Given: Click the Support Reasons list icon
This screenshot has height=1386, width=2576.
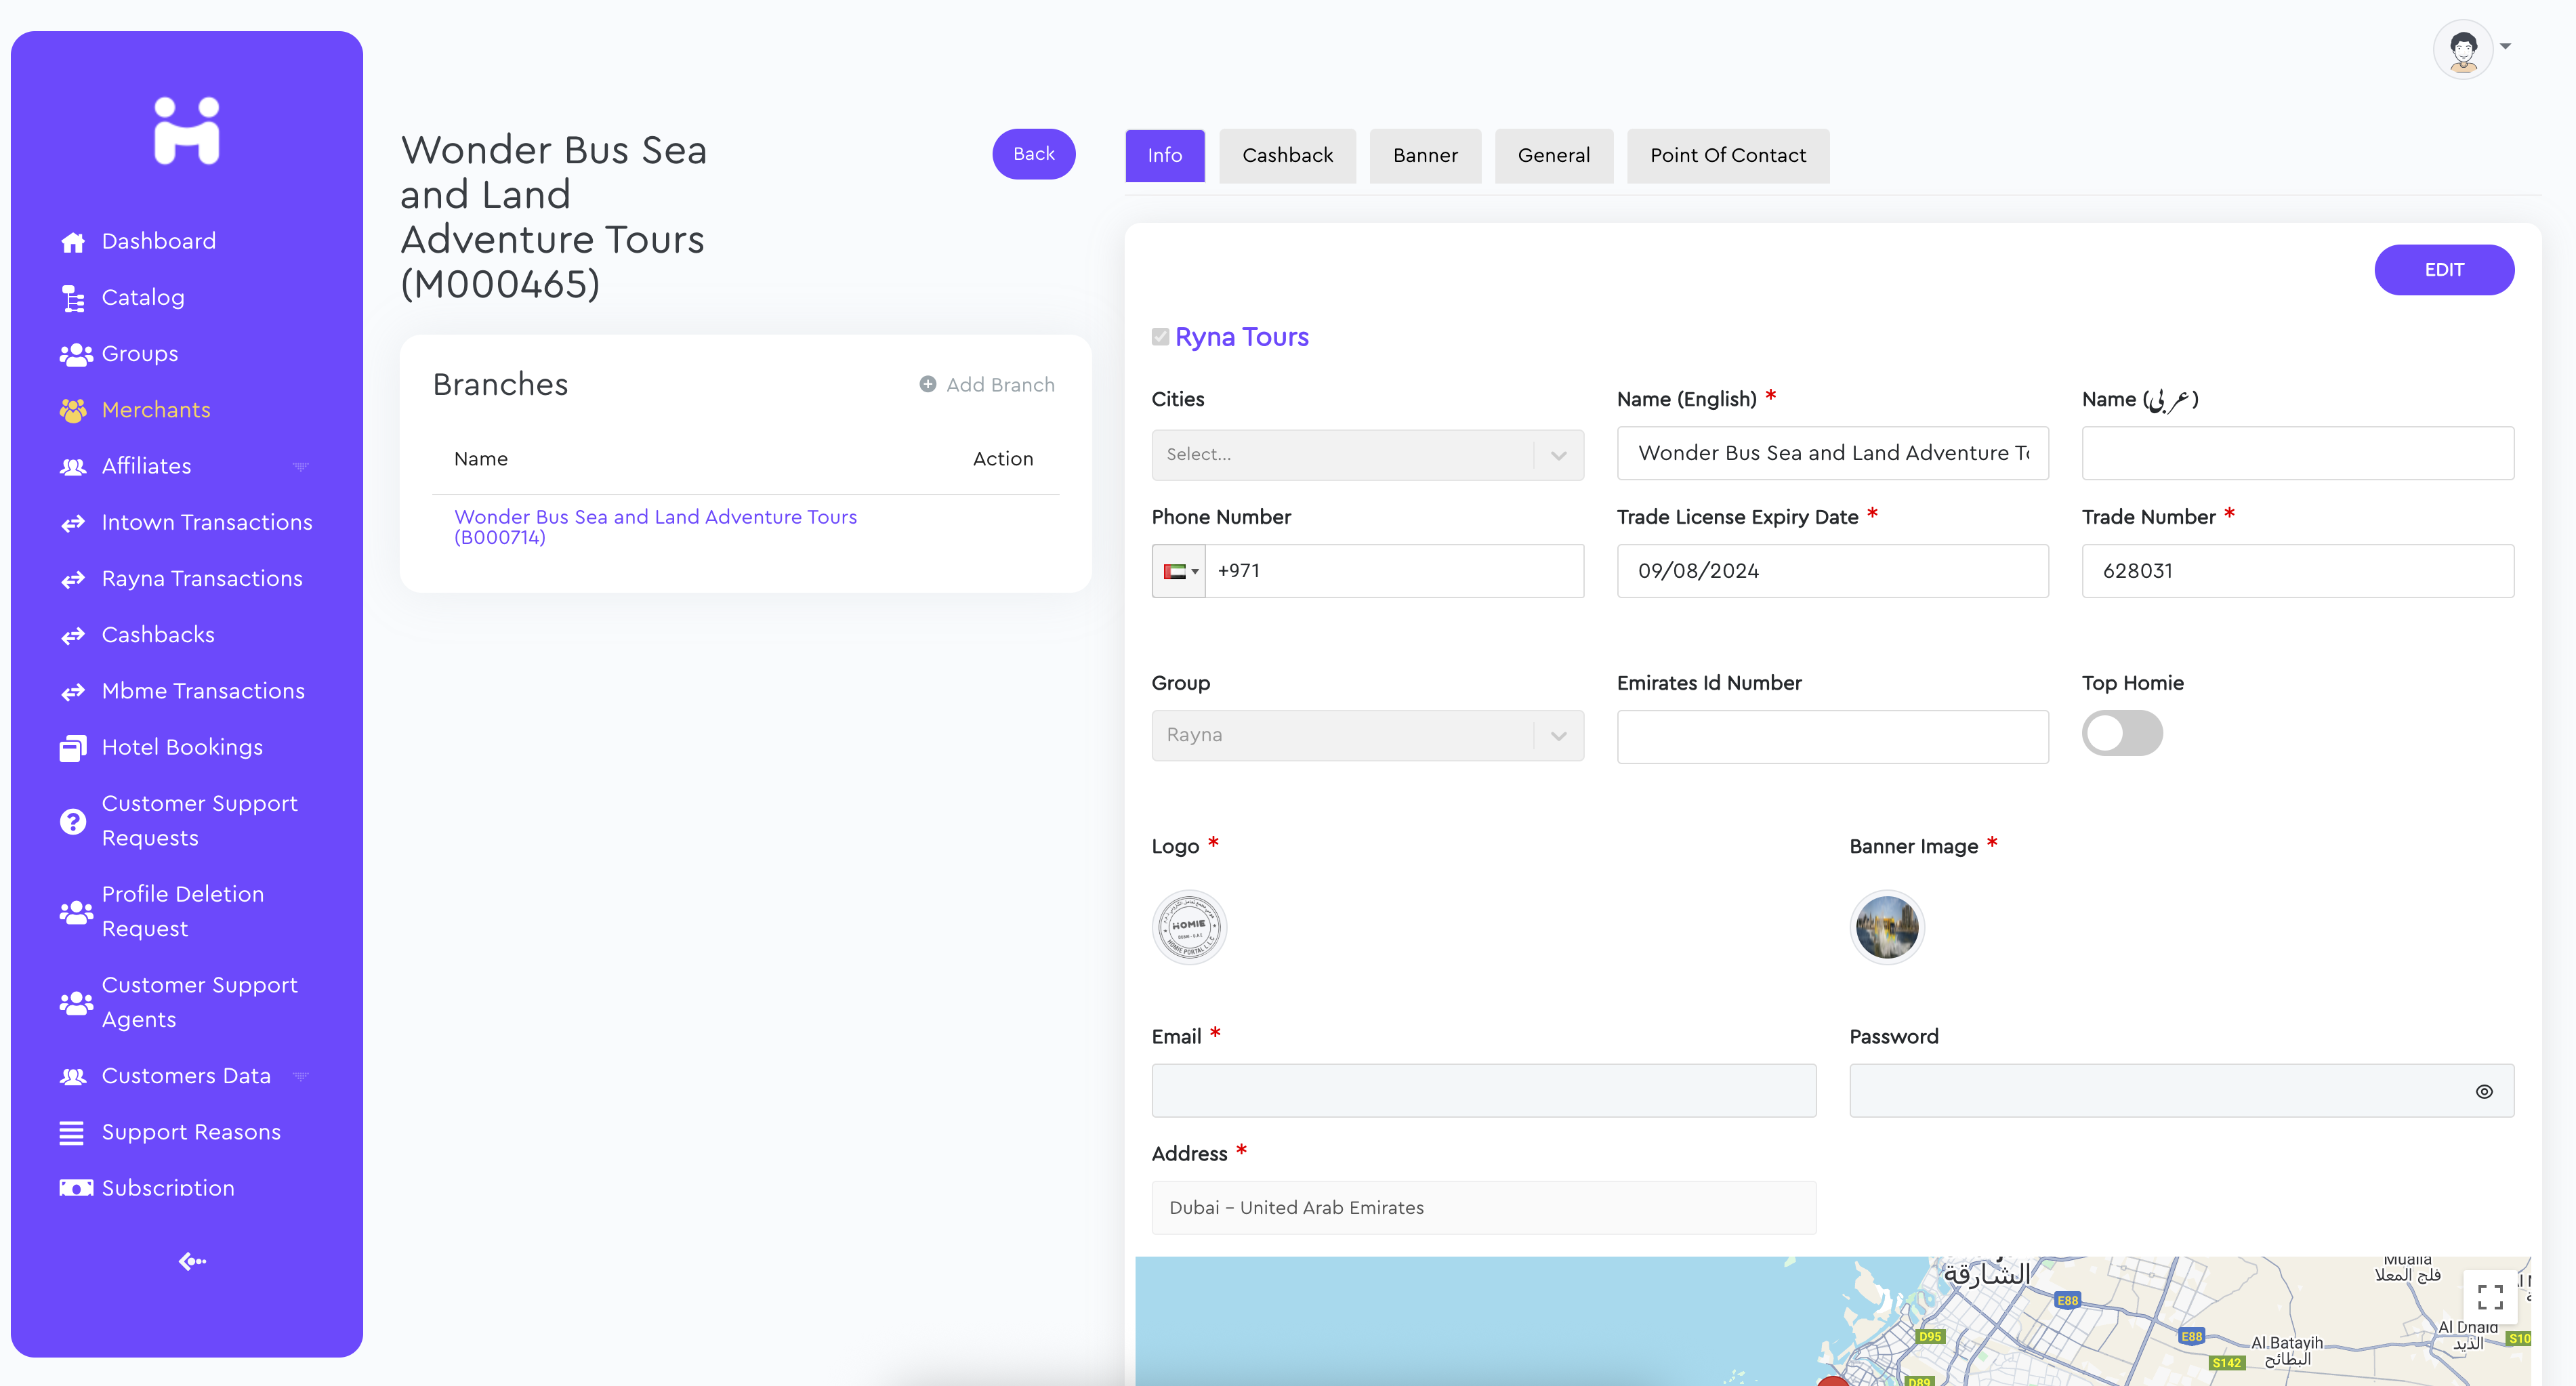Looking at the screenshot, I should 72,1132.
